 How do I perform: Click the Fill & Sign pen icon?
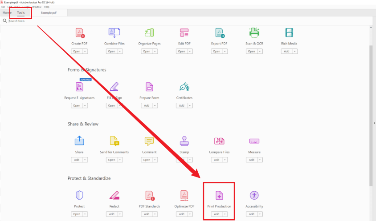coord(114,87)
